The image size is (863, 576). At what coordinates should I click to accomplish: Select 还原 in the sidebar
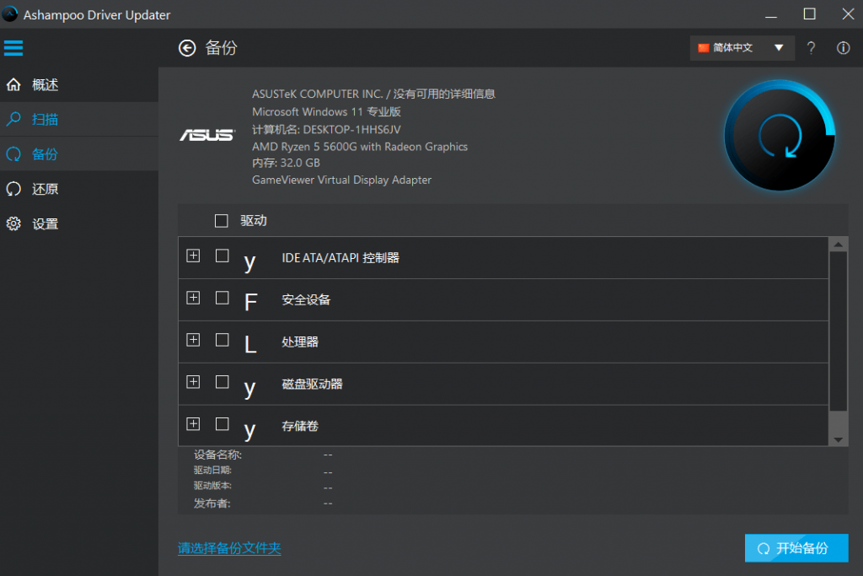coord(45,189)
